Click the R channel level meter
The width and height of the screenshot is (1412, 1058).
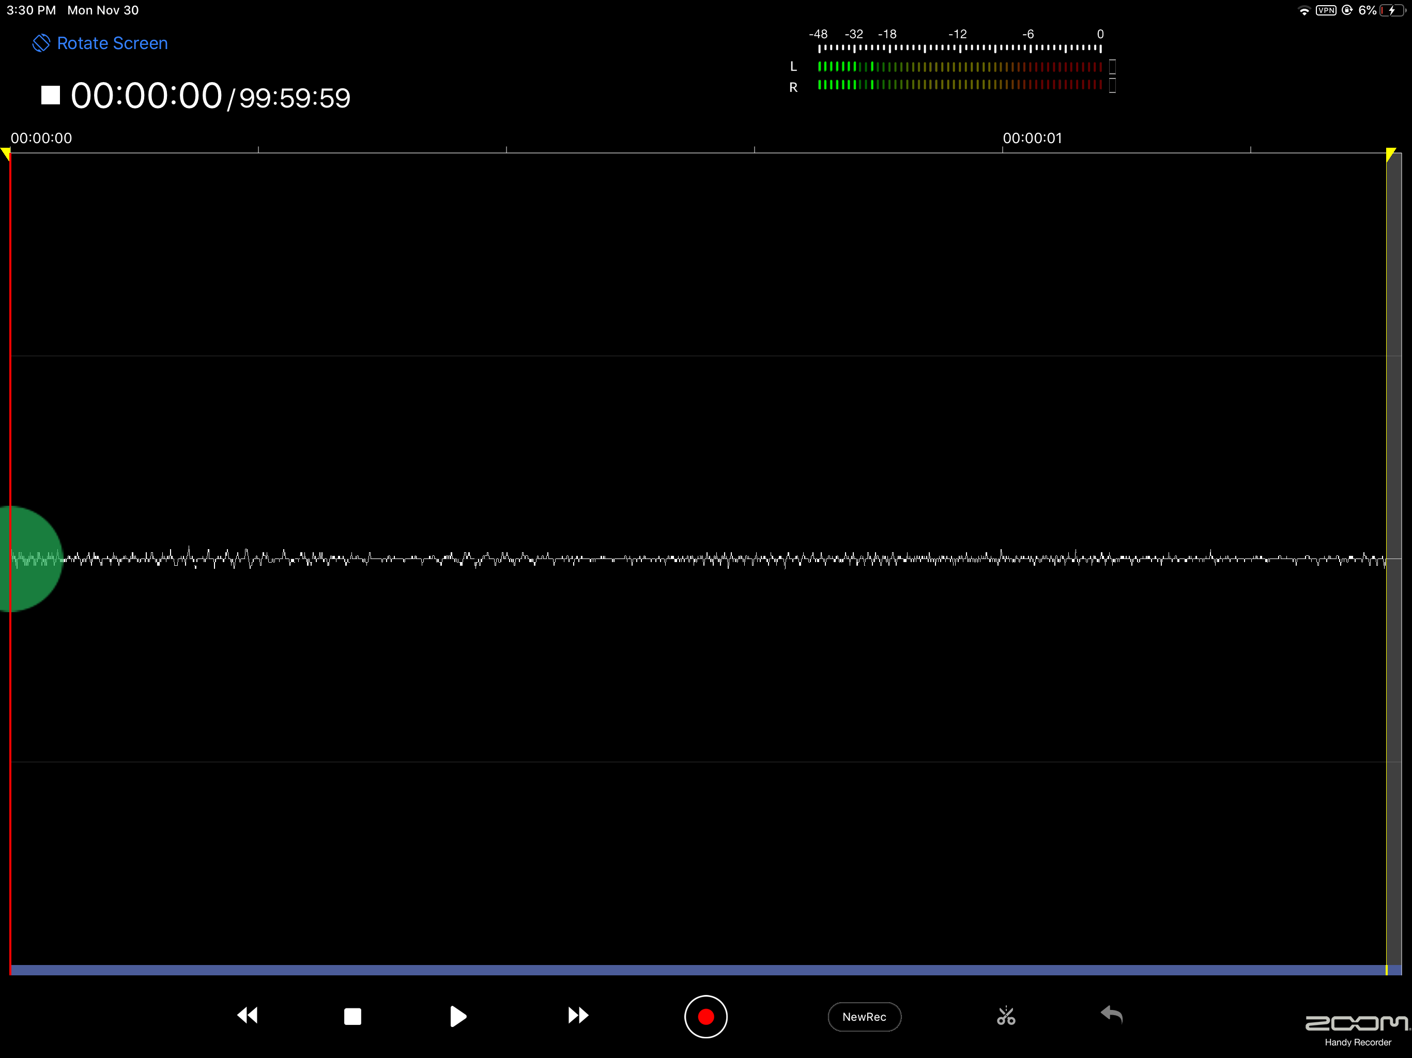click(x=959, y=85)
